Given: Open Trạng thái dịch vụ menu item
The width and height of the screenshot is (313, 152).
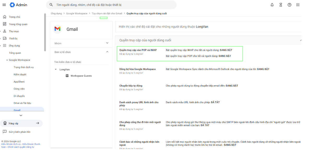Looking at the screenshot, I should pos(23,67).
